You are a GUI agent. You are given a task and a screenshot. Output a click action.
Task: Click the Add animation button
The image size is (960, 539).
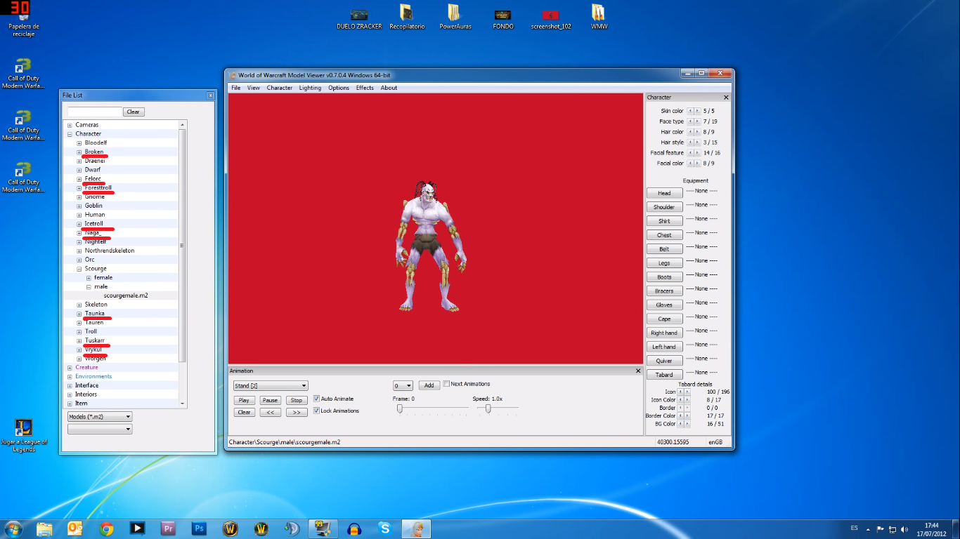click(x=429, y=385)
